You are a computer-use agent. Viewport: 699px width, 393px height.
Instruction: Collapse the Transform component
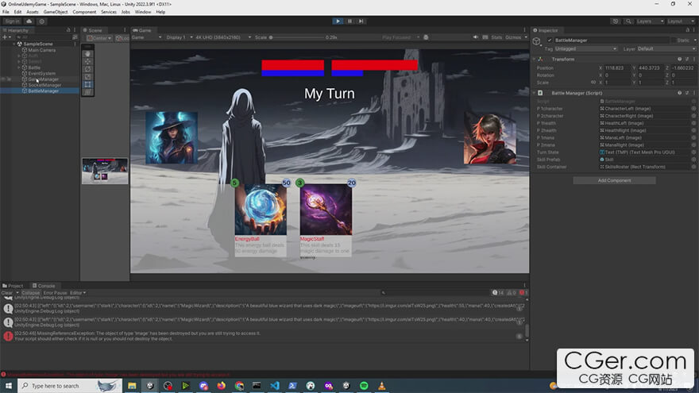click(x=534, y=59)
